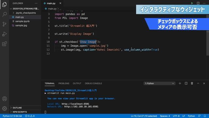
Task: Split the editor to the right
Action: point(198,3)
